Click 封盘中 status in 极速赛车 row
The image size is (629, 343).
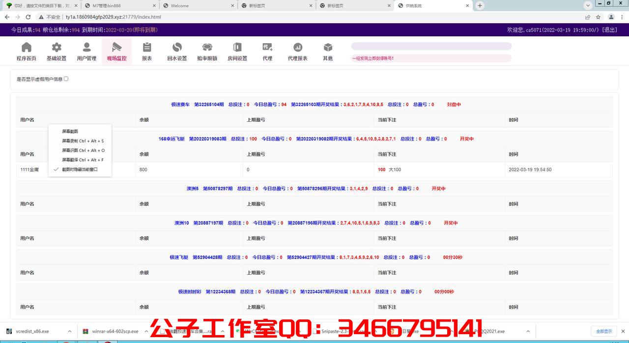pyautogui.click(x=454, y=105)
